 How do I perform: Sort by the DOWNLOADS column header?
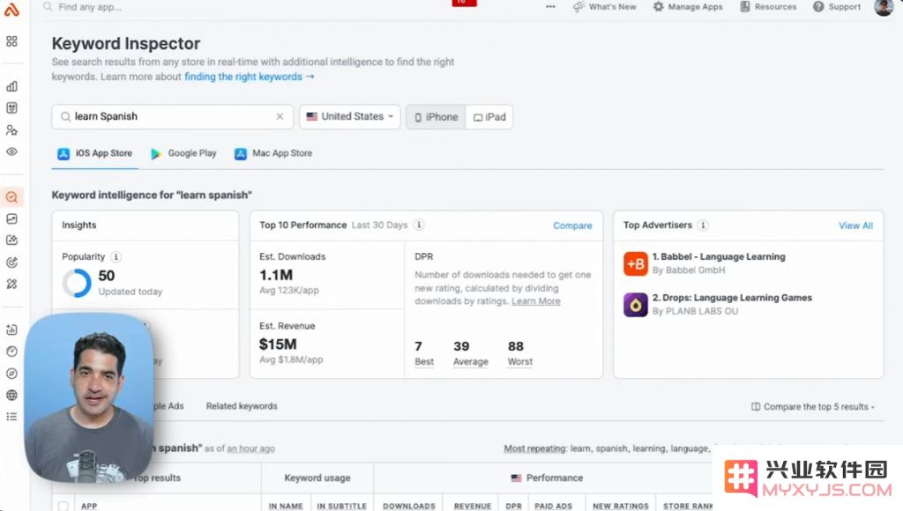pyautogui.click(x=409, y=506)
